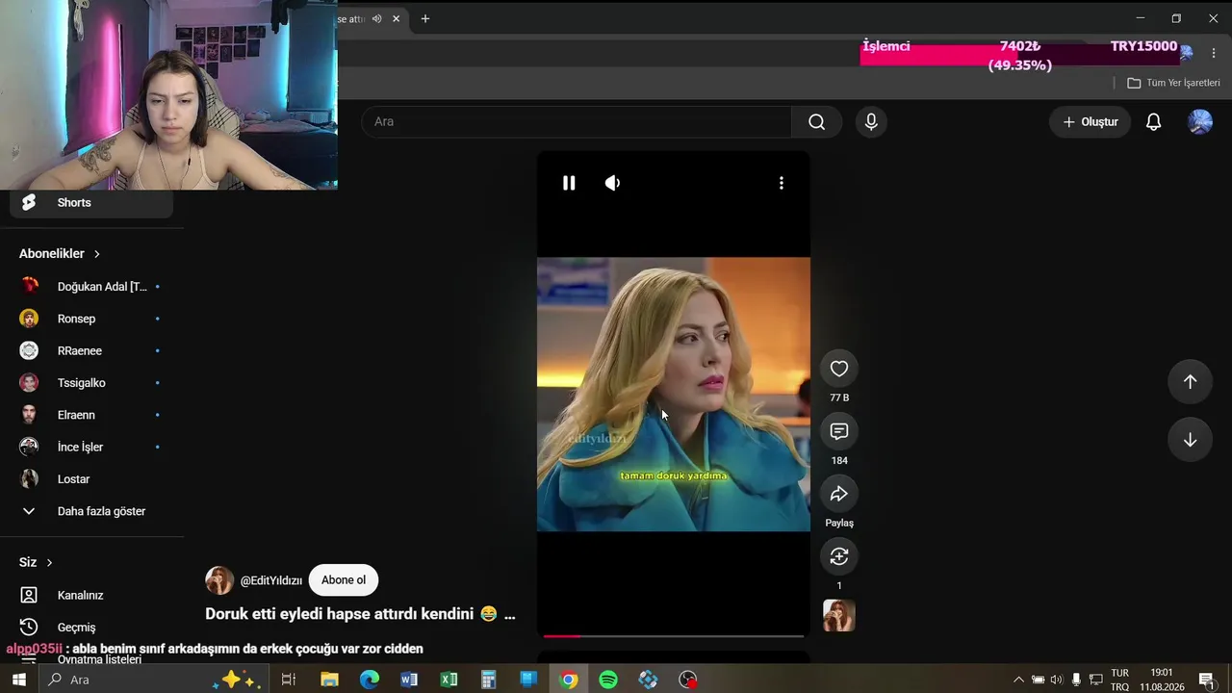Open the comments for this short

[x=839, y=431]
